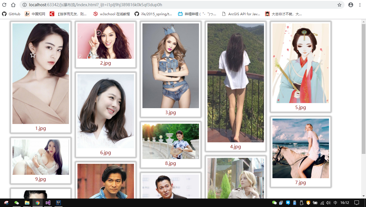Open the ife/2015_spring bookmark
Image resolution: width=366 pixels, height=207 pixels.
click(153, 14)
